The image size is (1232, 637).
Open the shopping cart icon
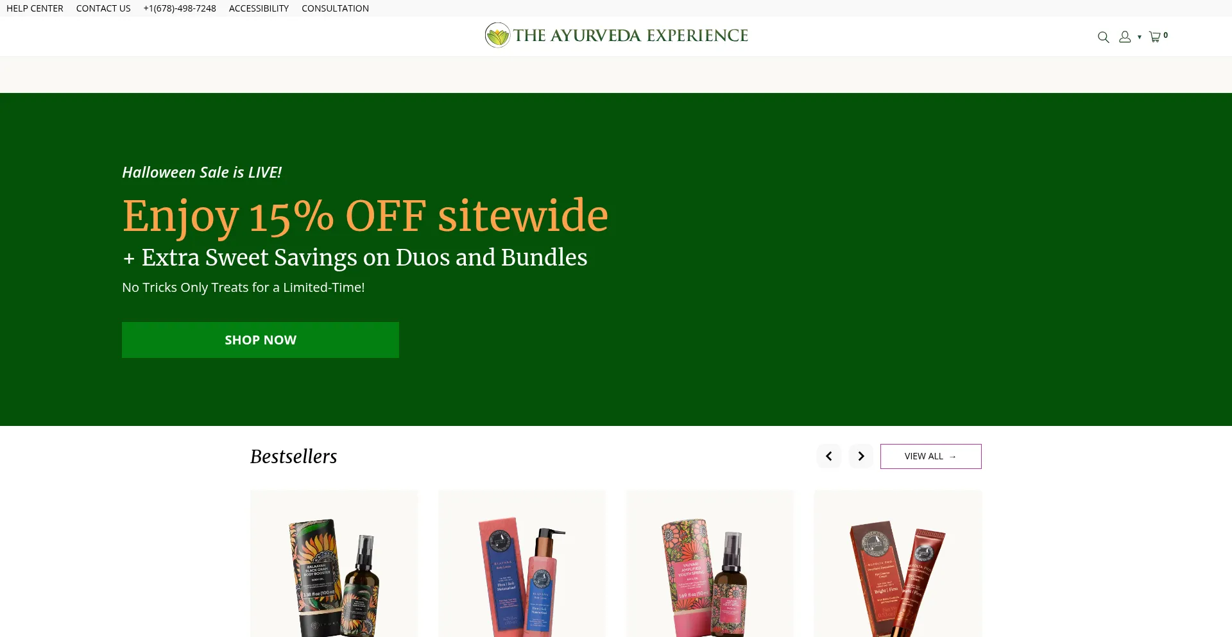[x=1154, y=37]
